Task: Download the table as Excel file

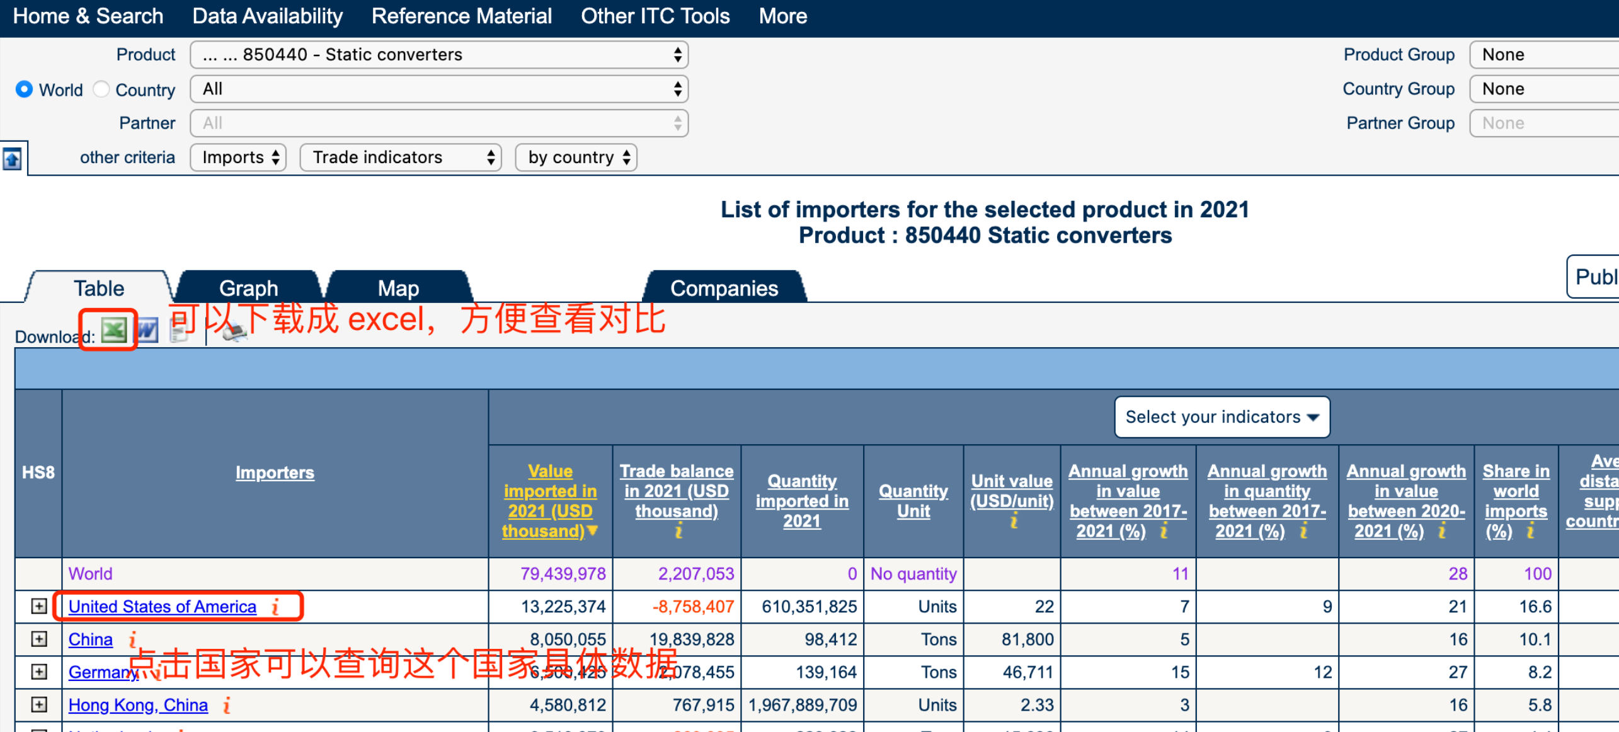Action: (114, 329)
